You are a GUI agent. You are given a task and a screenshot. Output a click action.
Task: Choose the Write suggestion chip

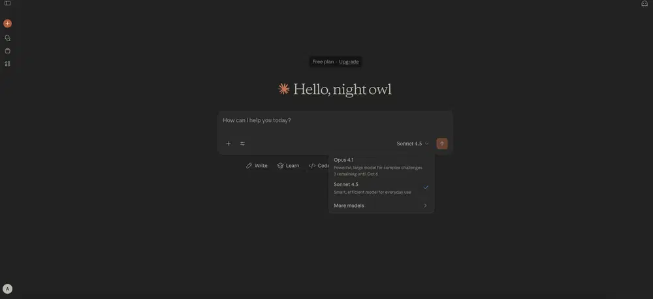tap(257, 166)
